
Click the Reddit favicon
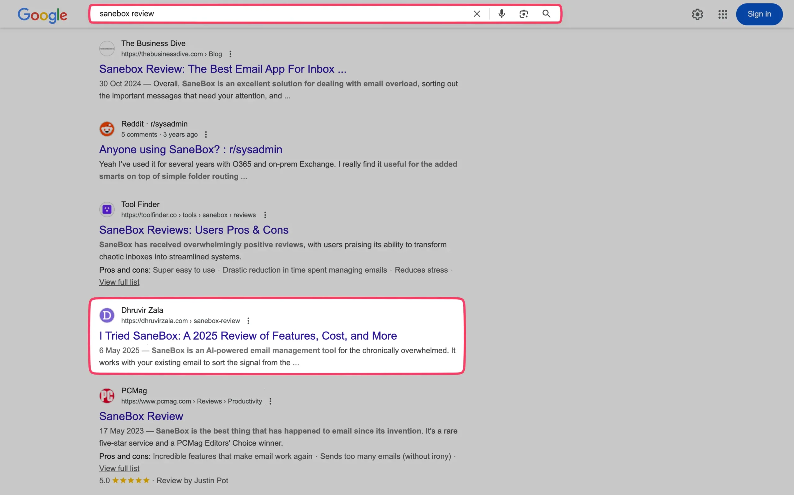[107, 129]
